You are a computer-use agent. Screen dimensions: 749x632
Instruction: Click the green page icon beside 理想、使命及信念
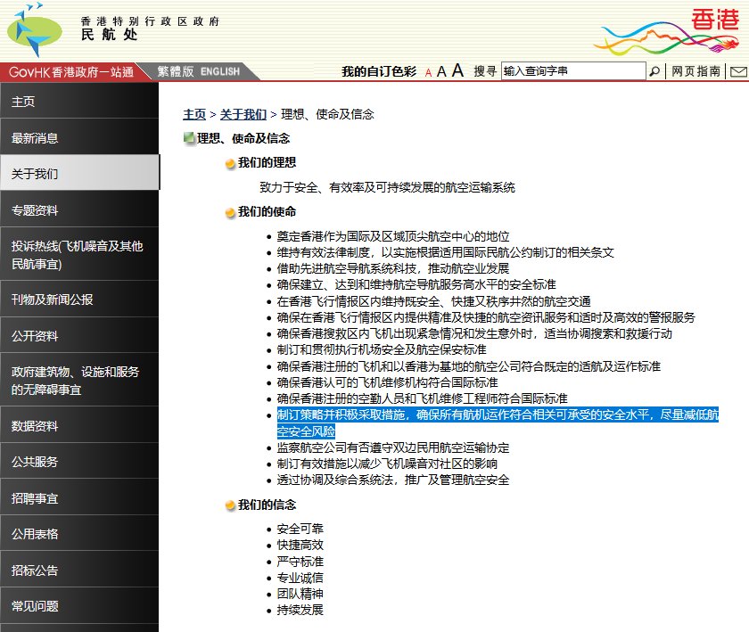click(x=187, y=138)
